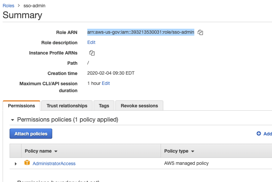Click the Path value slash
Image resolution: width=272 pixels, height=182 pixels.
(88, 63)
